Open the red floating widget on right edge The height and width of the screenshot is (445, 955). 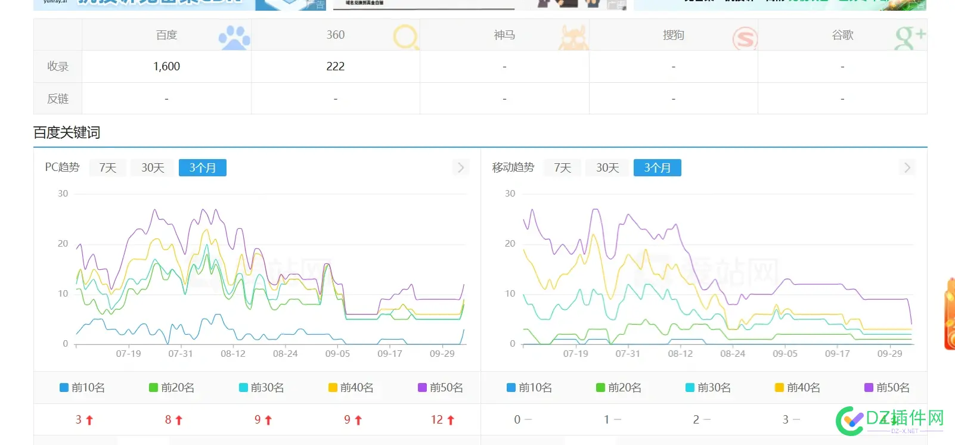tap(950, 314)
